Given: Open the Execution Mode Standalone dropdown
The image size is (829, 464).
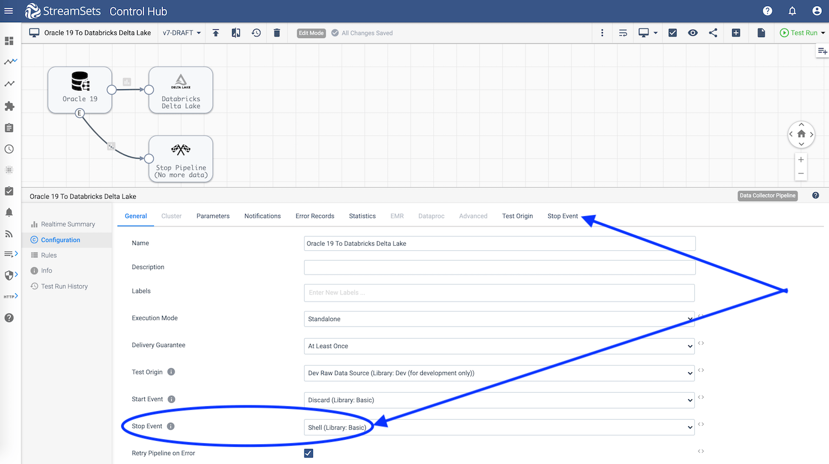Looking at the screenshot, I should pos(499,319).
